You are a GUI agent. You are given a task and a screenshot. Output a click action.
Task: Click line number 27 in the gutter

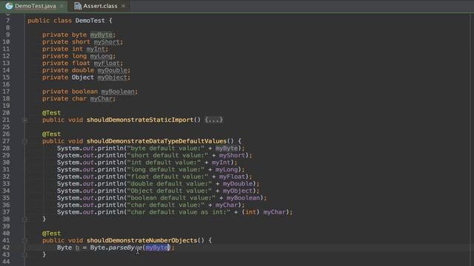click(6, 141)
